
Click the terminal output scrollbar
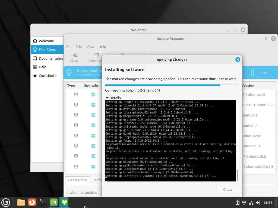237,175
